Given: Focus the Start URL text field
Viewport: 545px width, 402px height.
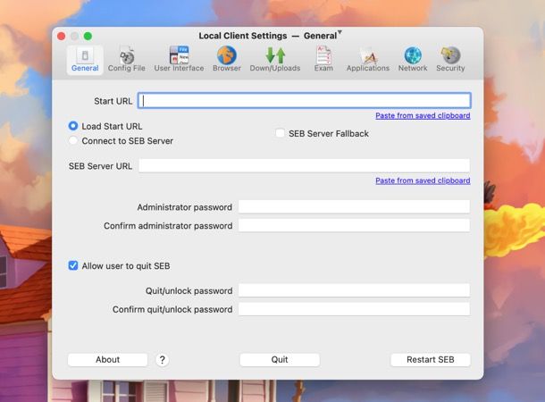Looking at the screenshot, I should tap(305, 100).
